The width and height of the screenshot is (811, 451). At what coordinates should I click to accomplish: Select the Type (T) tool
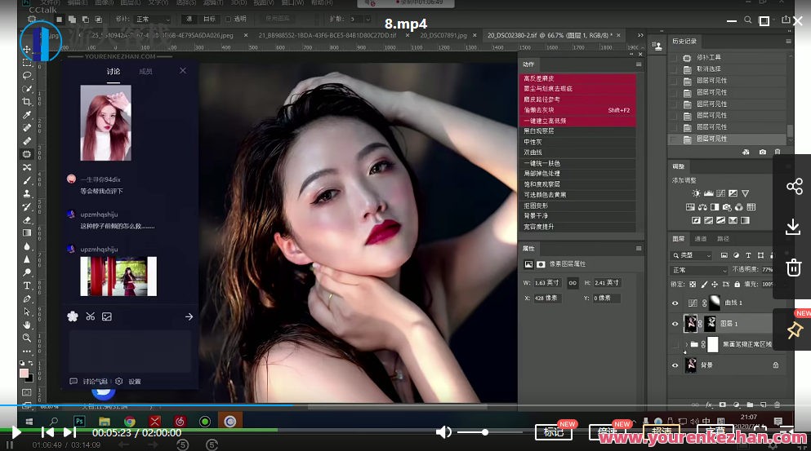click(x=27, y=285)
